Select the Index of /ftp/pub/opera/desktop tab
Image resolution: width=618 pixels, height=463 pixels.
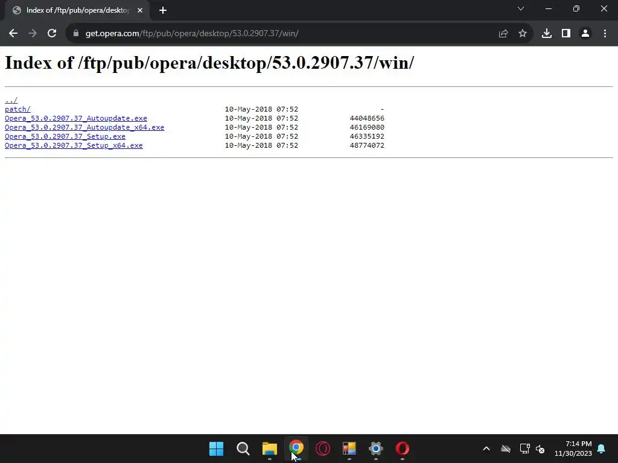pos(77,11)
